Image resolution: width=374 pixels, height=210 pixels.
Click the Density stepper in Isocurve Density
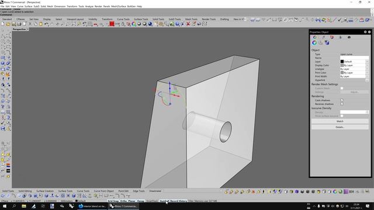click(367, 112)
